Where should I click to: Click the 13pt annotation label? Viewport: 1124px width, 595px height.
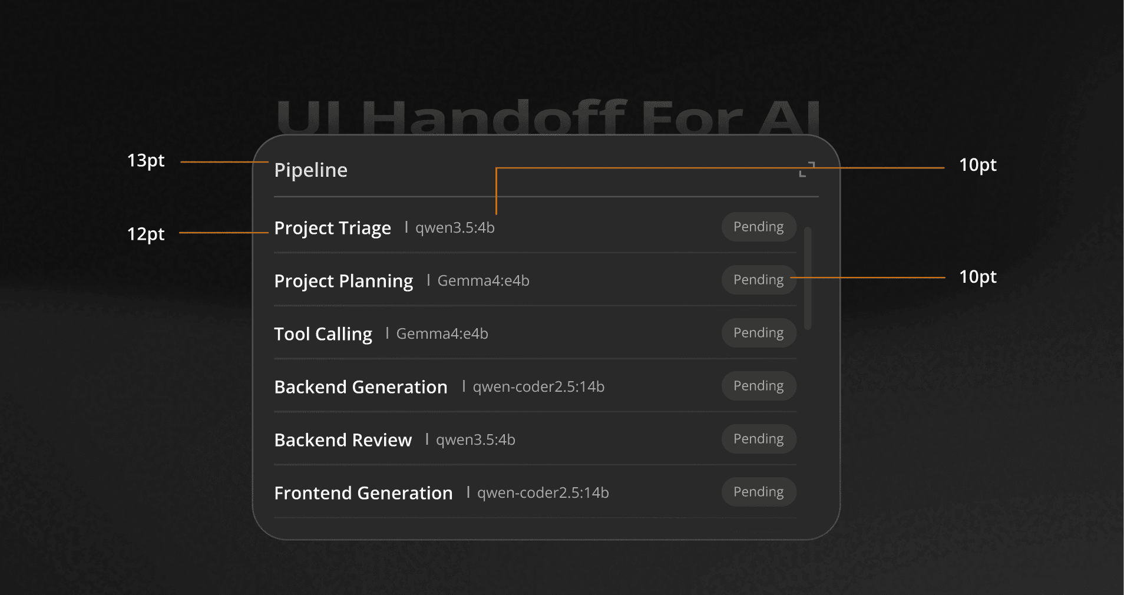146,161
